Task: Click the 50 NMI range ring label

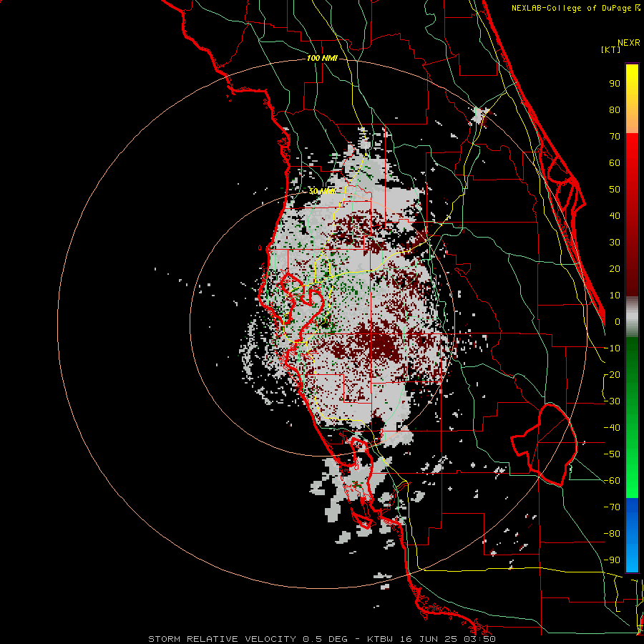Action: pos(322,191)
